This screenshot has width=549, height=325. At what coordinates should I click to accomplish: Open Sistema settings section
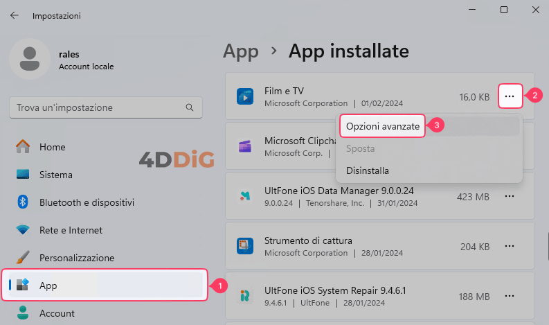click(56, 175)
